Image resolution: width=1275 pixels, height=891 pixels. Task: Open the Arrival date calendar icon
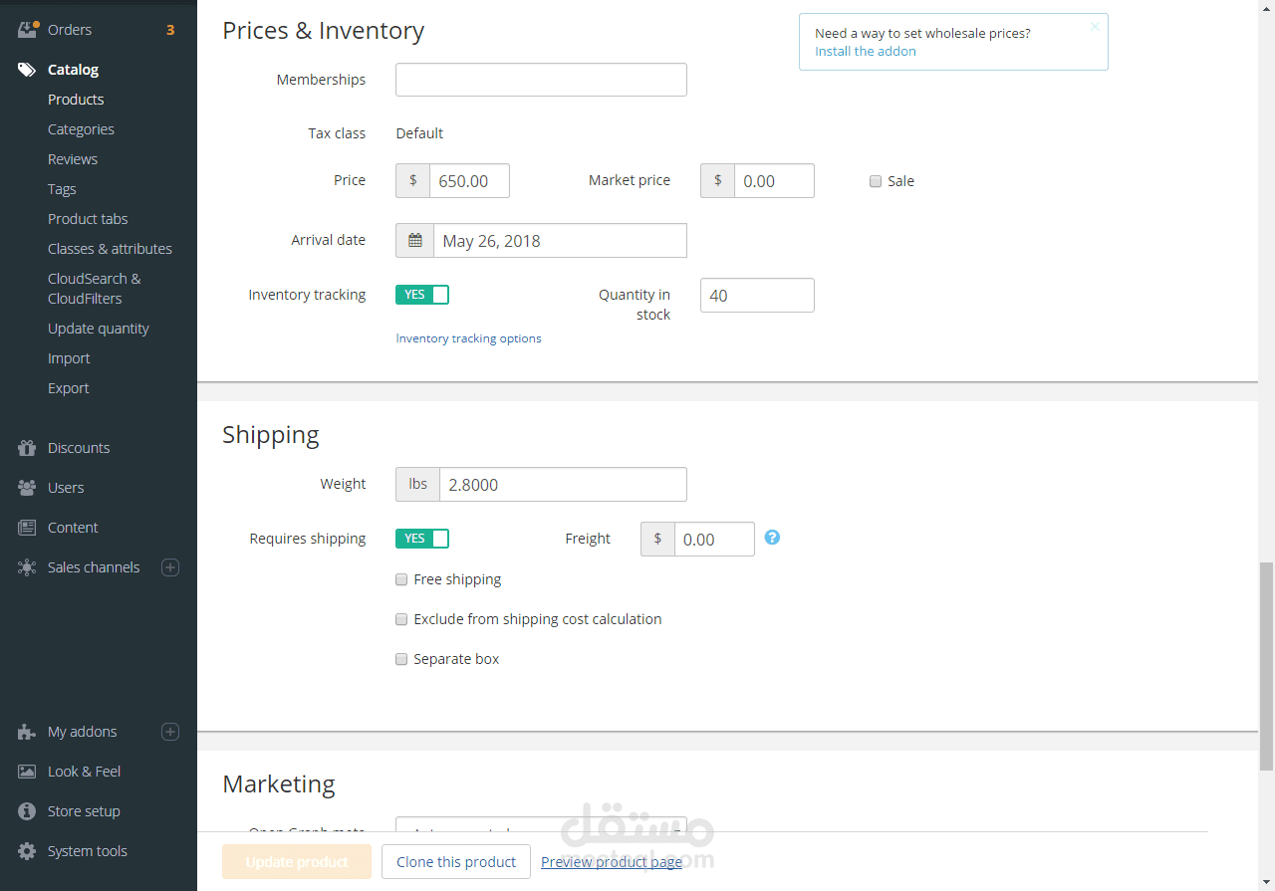(x=415, y=241)
